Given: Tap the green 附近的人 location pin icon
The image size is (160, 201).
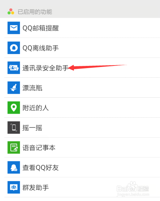Looking at the screenshot, I should click(x=14, y=108).
